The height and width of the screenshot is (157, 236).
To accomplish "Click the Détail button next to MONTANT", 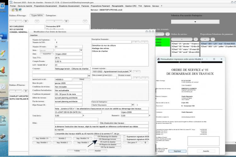I will (x=82, y=79).
